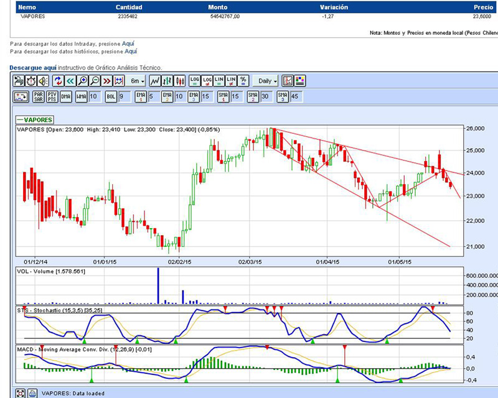Toggle the Parabolic SAR indicator

coord(39,96)
